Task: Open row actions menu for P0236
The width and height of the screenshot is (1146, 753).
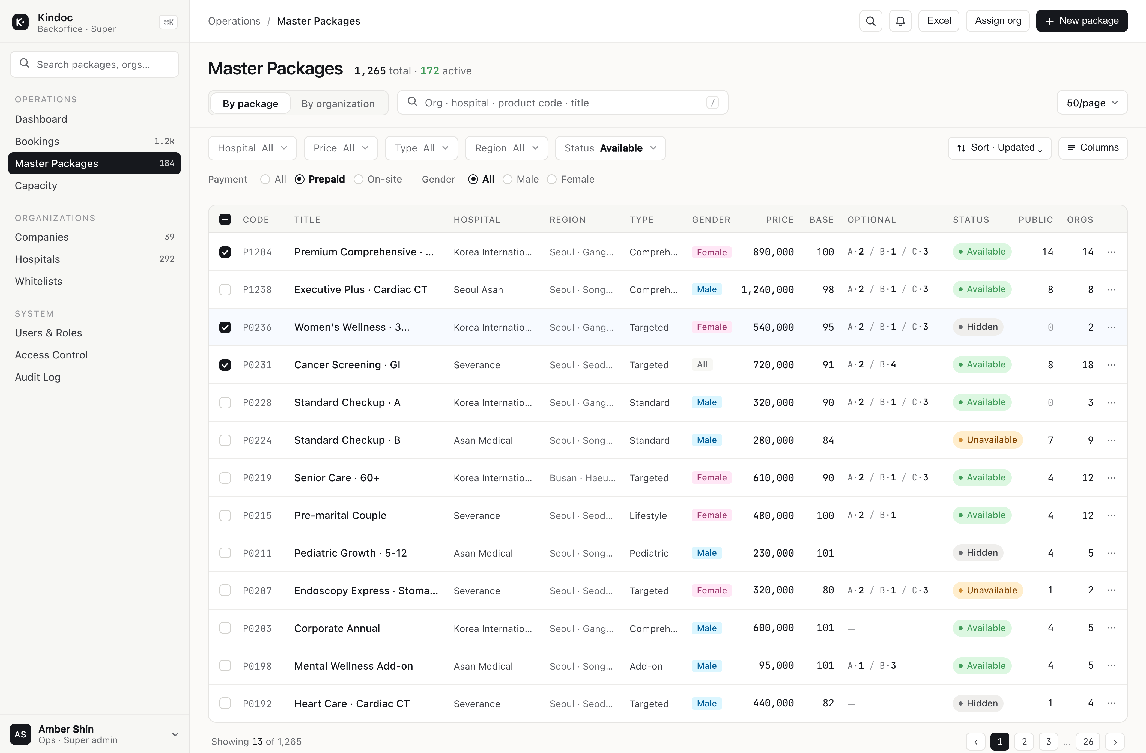Action: [x=1111, y=327]
